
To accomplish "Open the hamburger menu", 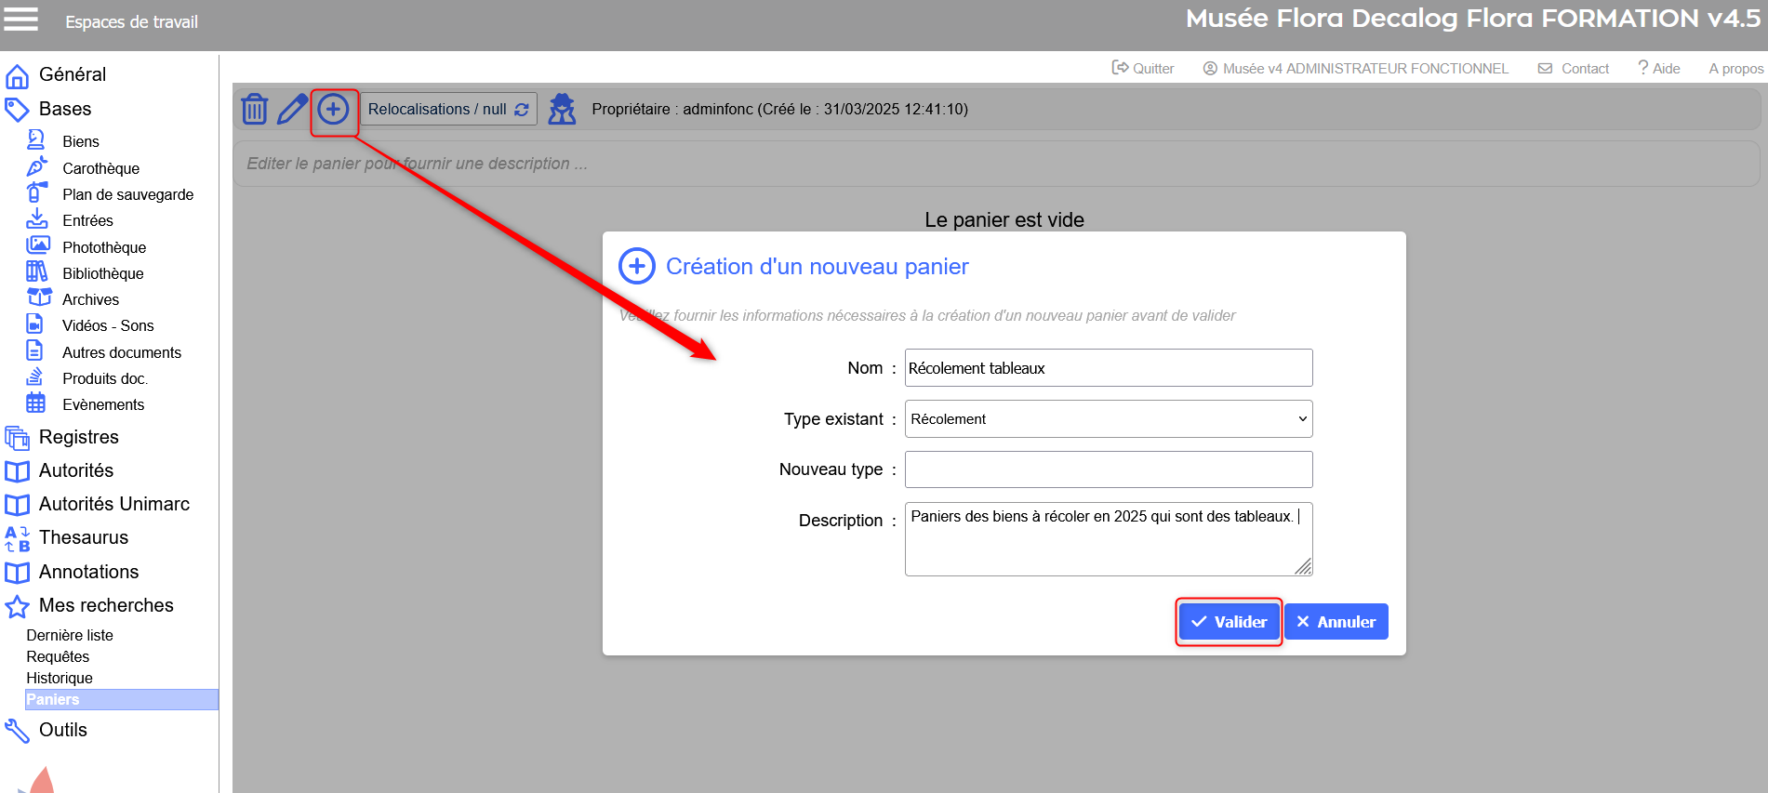I will coord(21,20).
